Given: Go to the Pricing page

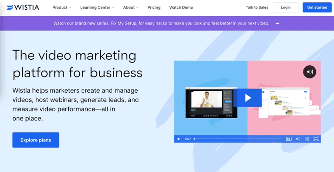Looking at the screenshot, I should click(x=154, y=7).
